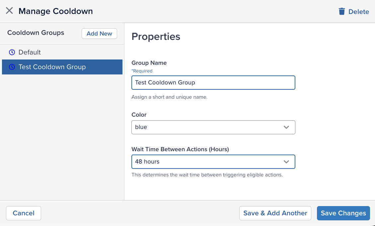Viewport: 375px width, 226px height.
Task: Click the Cooldown Groups heading
Action: point(36,33)
